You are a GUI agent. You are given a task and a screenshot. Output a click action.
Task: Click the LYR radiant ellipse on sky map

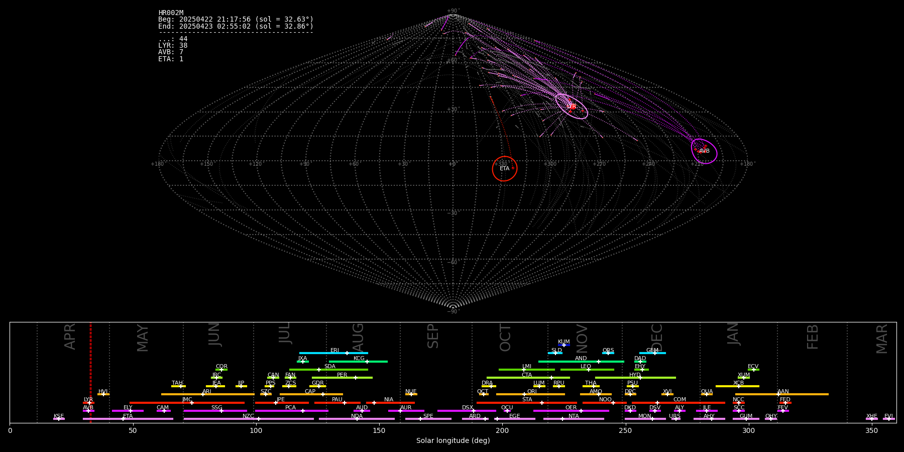[572, 106]
